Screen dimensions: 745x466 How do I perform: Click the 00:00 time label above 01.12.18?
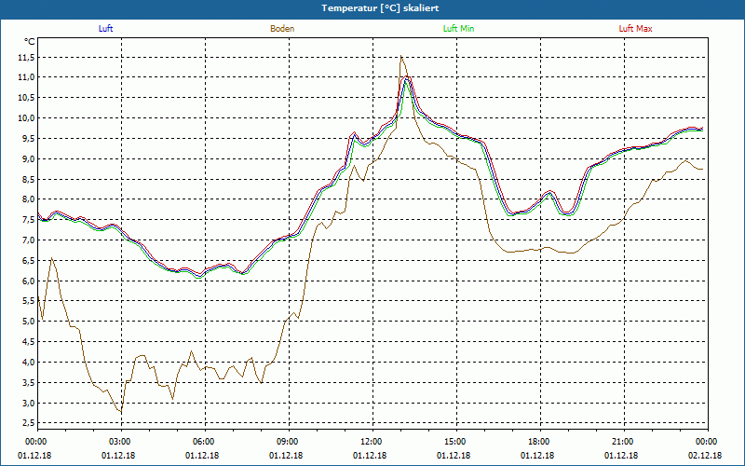pyautogui.click(x=36, y=442)
